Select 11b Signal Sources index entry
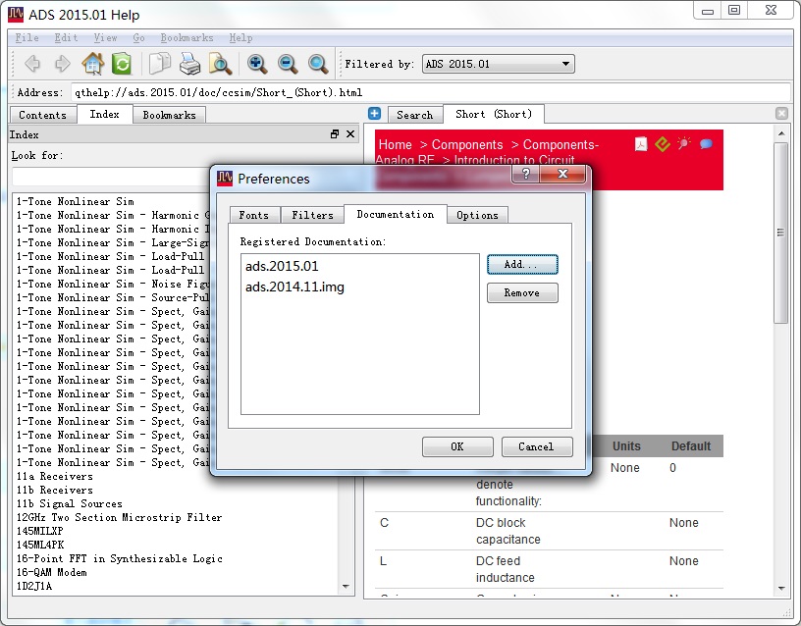801x626 pixels. click(x=70, y=504)
